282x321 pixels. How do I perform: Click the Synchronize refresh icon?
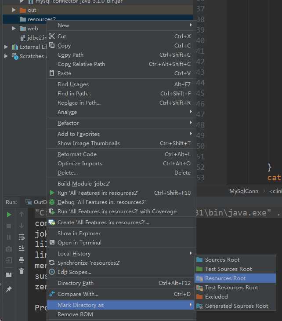pos(52,263)
